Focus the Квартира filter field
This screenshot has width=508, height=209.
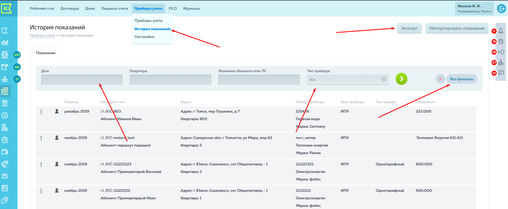tap(170, 80)
